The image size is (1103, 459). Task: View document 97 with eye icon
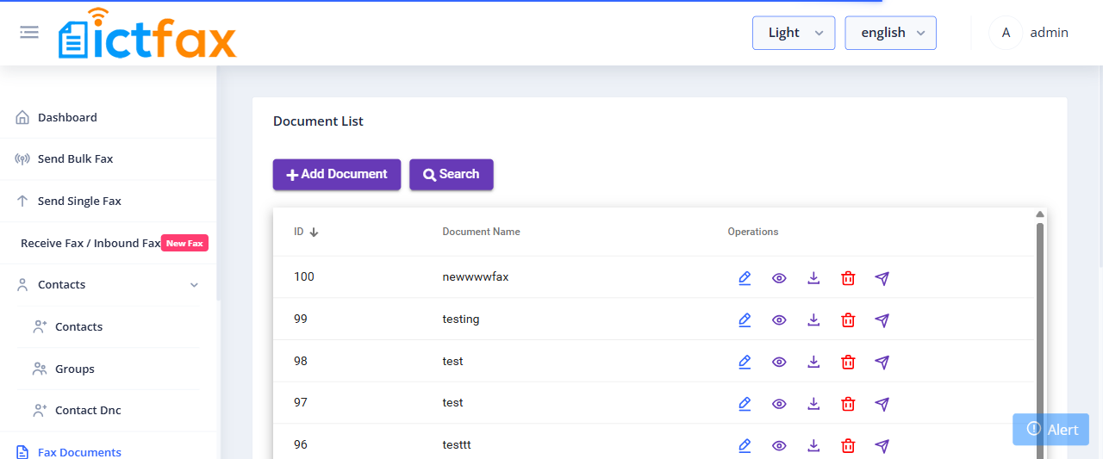click(779, 404)
